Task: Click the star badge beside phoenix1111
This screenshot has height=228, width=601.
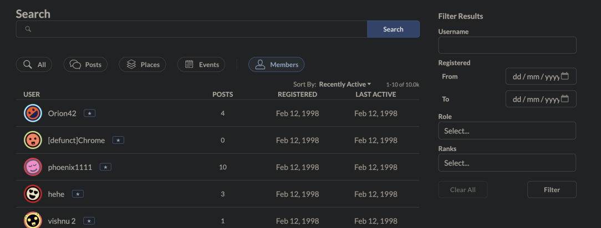Action: [x=105, y=167]
